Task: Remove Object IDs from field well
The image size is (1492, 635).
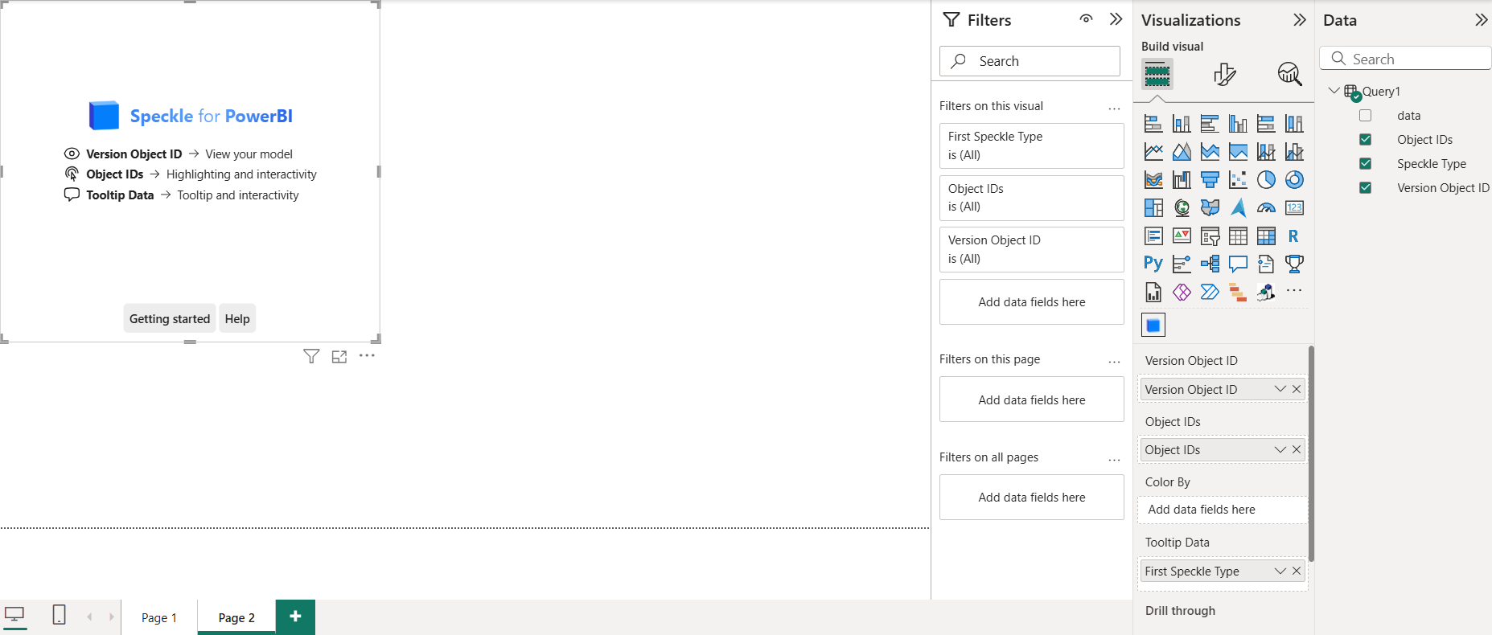Action: (1297, 449)
